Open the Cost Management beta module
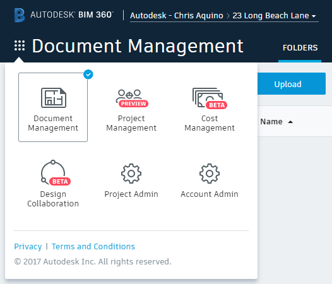The height and width of the screenshot is (284, 332). [210, 110]
